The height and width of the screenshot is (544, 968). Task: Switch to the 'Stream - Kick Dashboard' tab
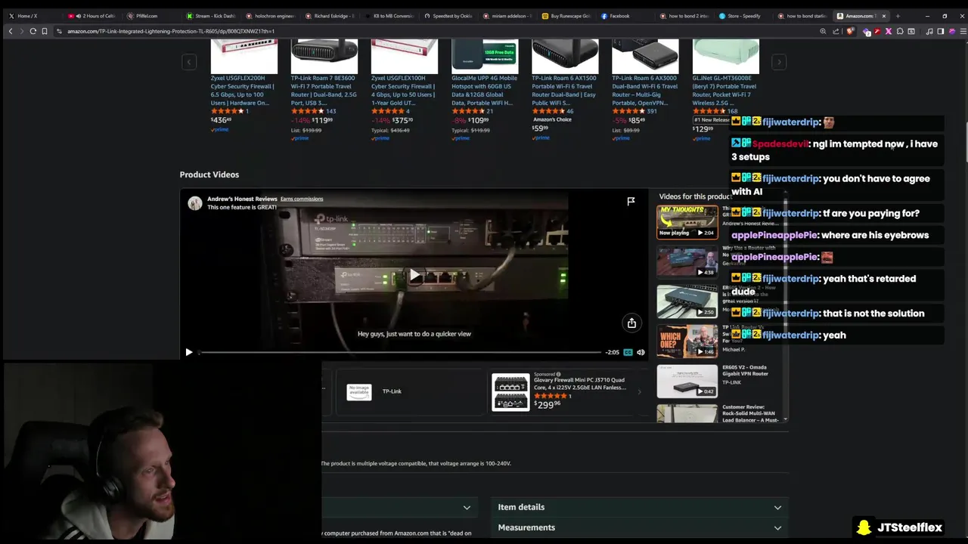212,16
